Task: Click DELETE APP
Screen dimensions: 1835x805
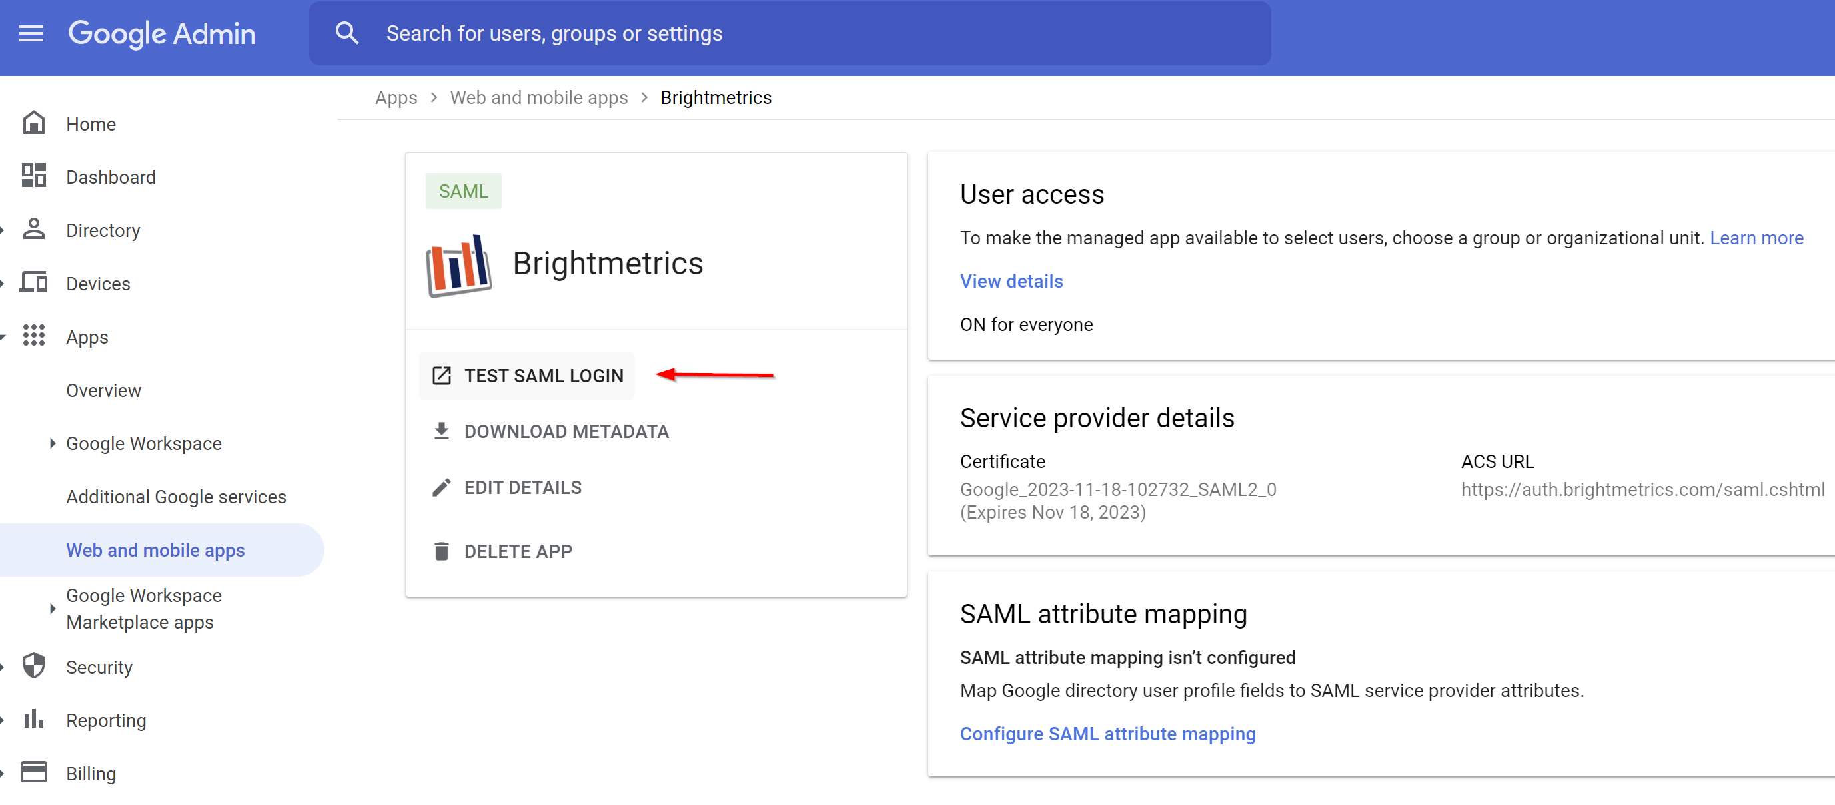Action: [503, 551]
